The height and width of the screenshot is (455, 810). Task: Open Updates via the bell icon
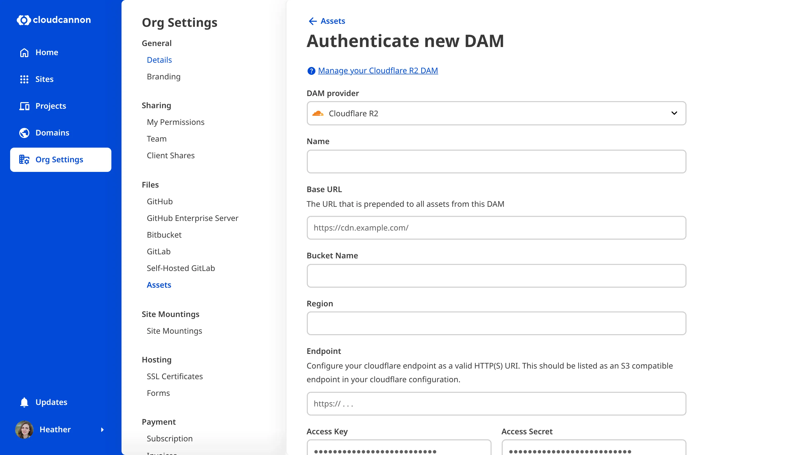(24, 402)
